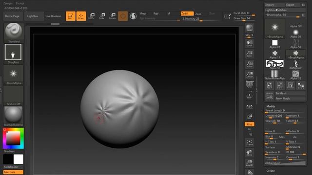This screenshot has height=175, width=312.
Task: Select the Alpha 01 thumbnail
Action: [295, 34]
